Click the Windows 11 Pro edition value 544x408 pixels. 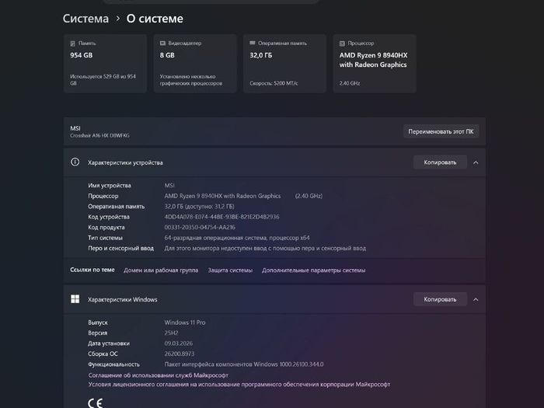pyautogui.click(x=185, y=323)
